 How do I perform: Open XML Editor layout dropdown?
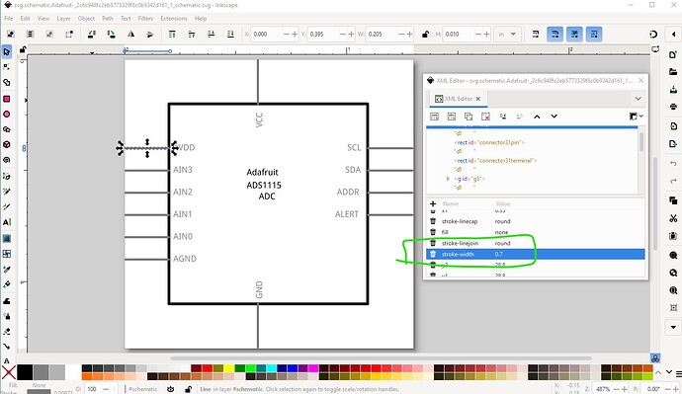[636, 117]
